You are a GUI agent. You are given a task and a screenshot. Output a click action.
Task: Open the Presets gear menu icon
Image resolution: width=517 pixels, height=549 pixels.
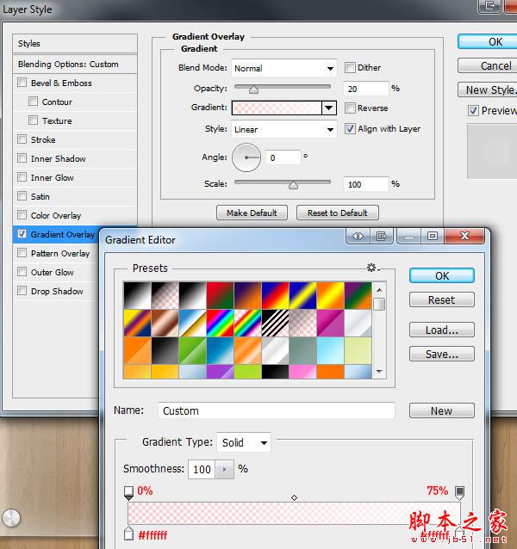point(372,268)
